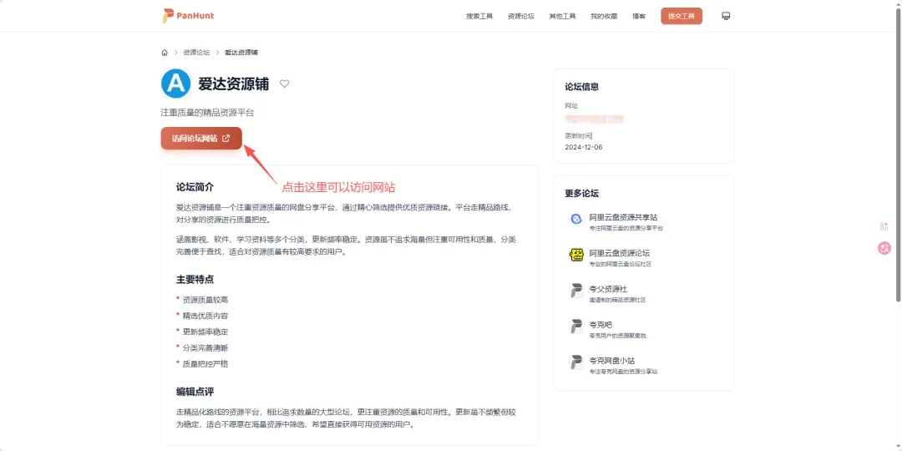Favorite 爱达资源铺 with the heart icon
The image size is (902, 451).
(x=284, y=84)
